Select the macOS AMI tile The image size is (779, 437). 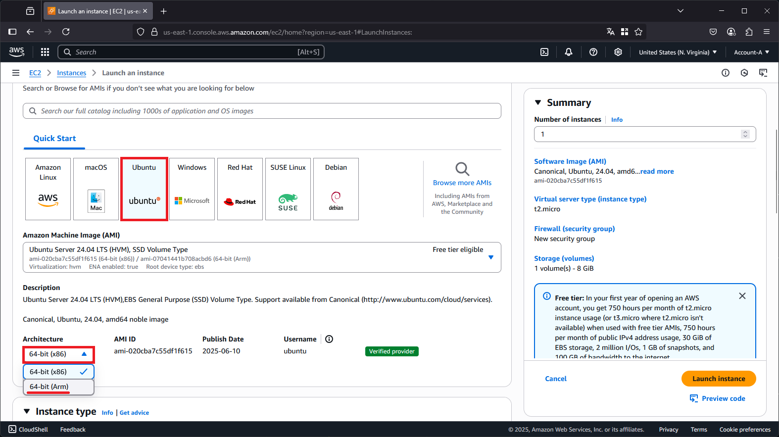pyautogui.click(x=96, y=189)
